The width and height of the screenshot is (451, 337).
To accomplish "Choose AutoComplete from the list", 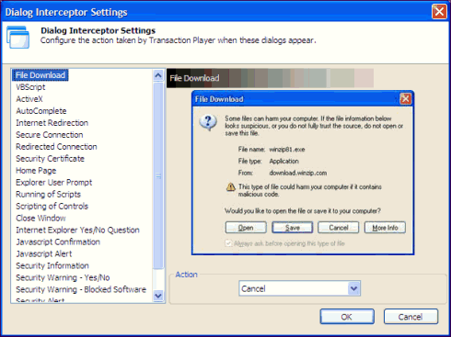I will click(x=41, y=111).
